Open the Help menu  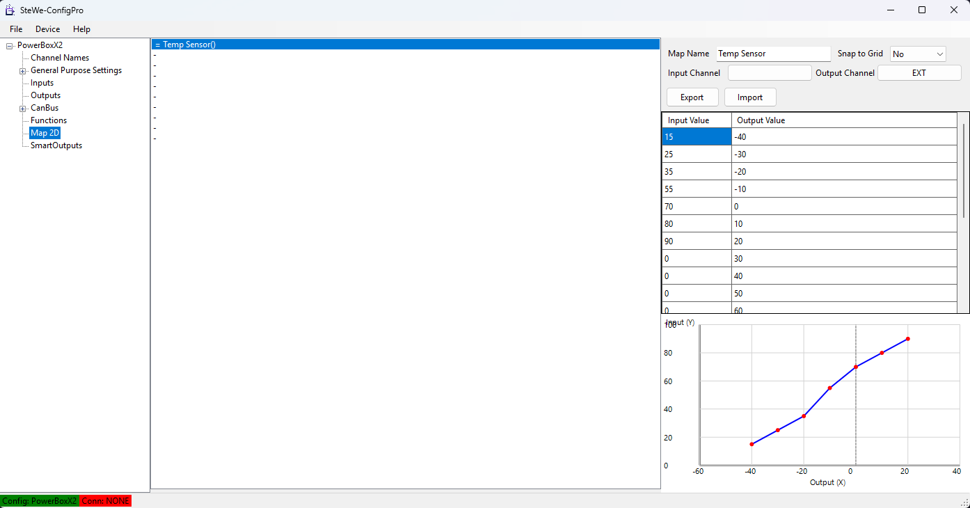coord(82,29)
